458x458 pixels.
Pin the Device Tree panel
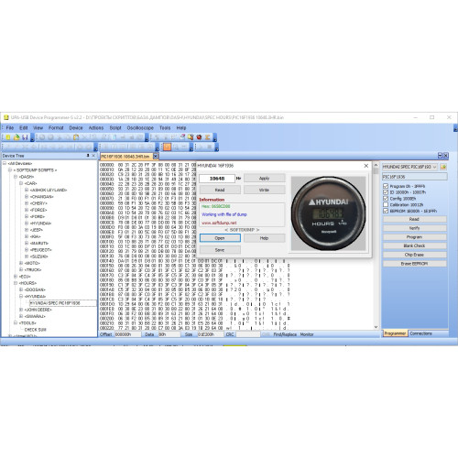coord(88,156)
